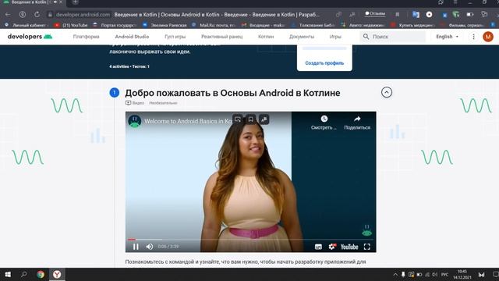Click the step 1 blue circle marker

point(115,93)
